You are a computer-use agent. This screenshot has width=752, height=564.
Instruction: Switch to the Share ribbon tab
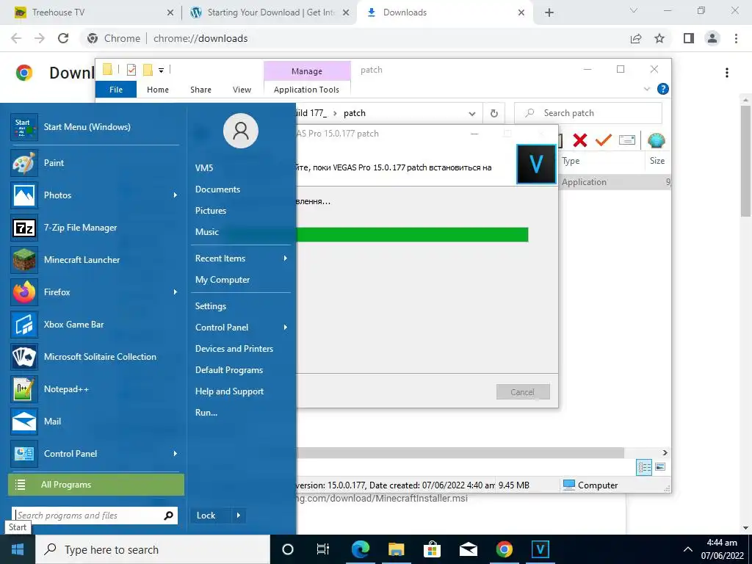[x=200, y=90]
